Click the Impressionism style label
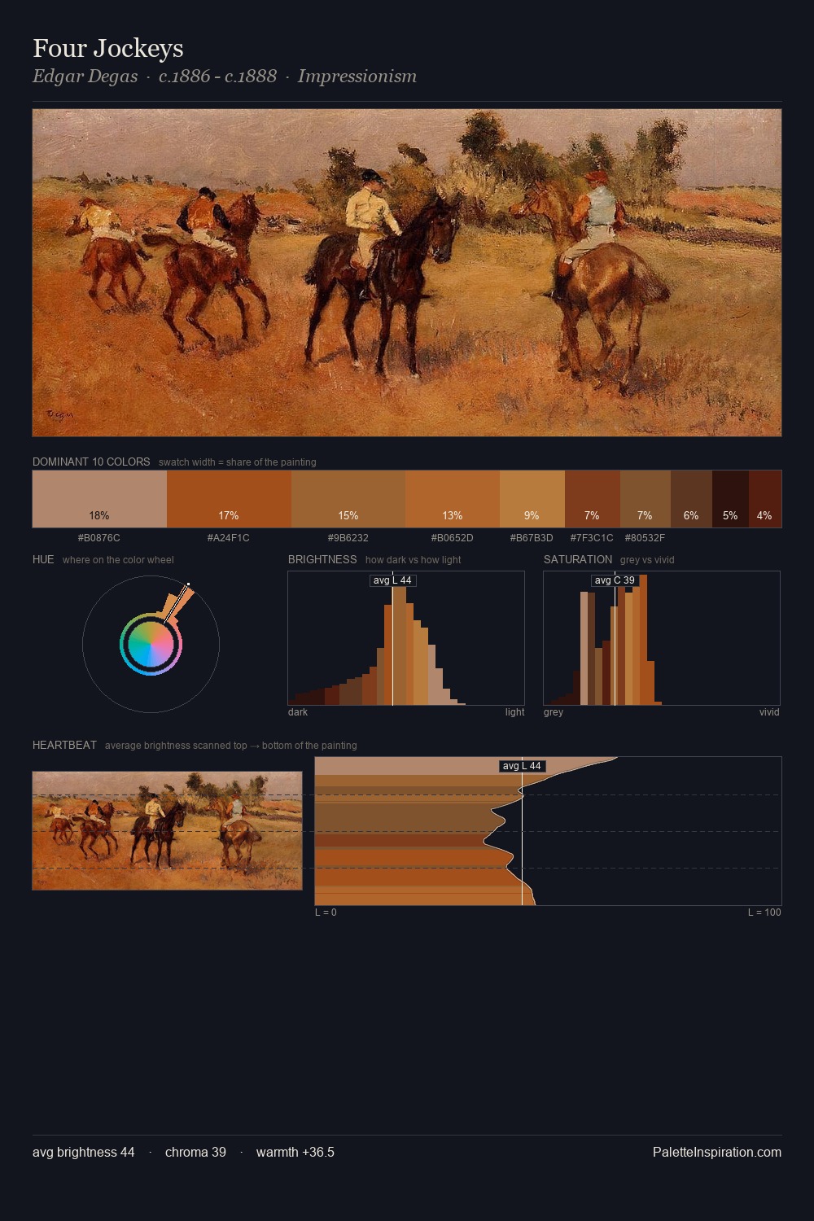The height and width of the screenshot is (1221, 814). tap(357, 77)
